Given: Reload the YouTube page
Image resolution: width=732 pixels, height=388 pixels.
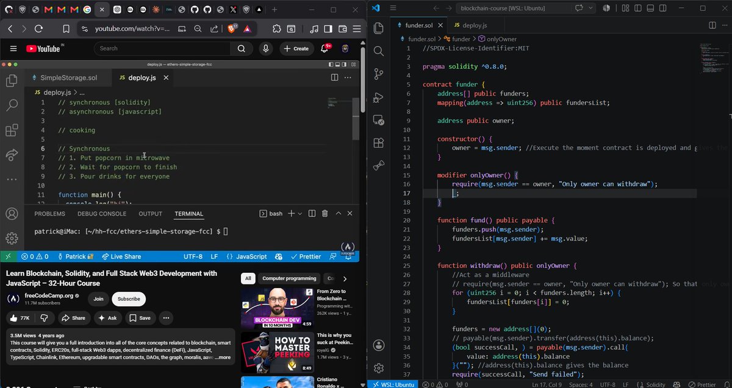Looking at the screenshot, I should pyautogui.click(x=38, y=29).
